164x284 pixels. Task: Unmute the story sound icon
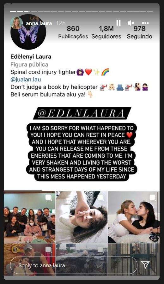tap(131, 23)
